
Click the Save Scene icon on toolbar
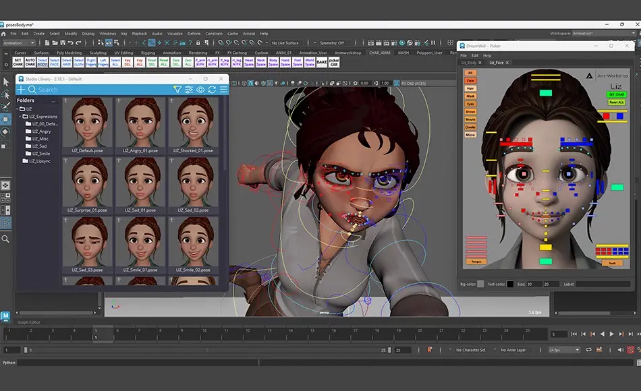(62, 42)
